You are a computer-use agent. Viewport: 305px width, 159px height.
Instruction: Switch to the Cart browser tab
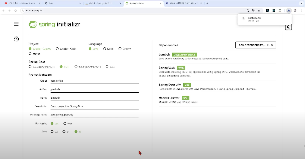point(62,3)
